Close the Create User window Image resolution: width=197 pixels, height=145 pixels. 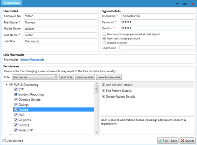coord(193,4)
